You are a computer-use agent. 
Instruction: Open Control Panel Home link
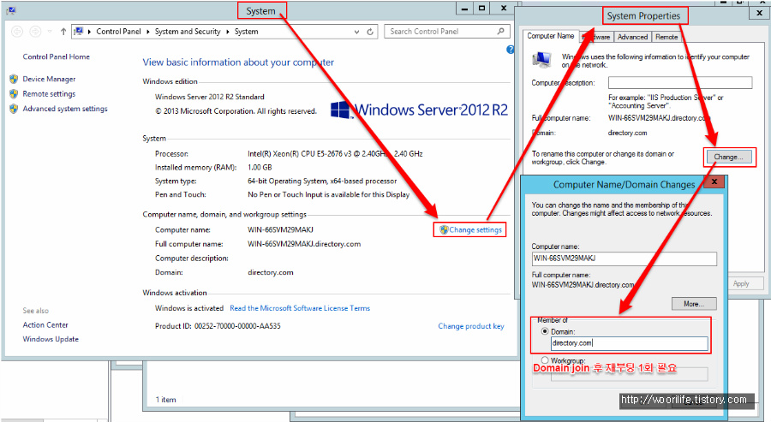(x=56, y=56)
